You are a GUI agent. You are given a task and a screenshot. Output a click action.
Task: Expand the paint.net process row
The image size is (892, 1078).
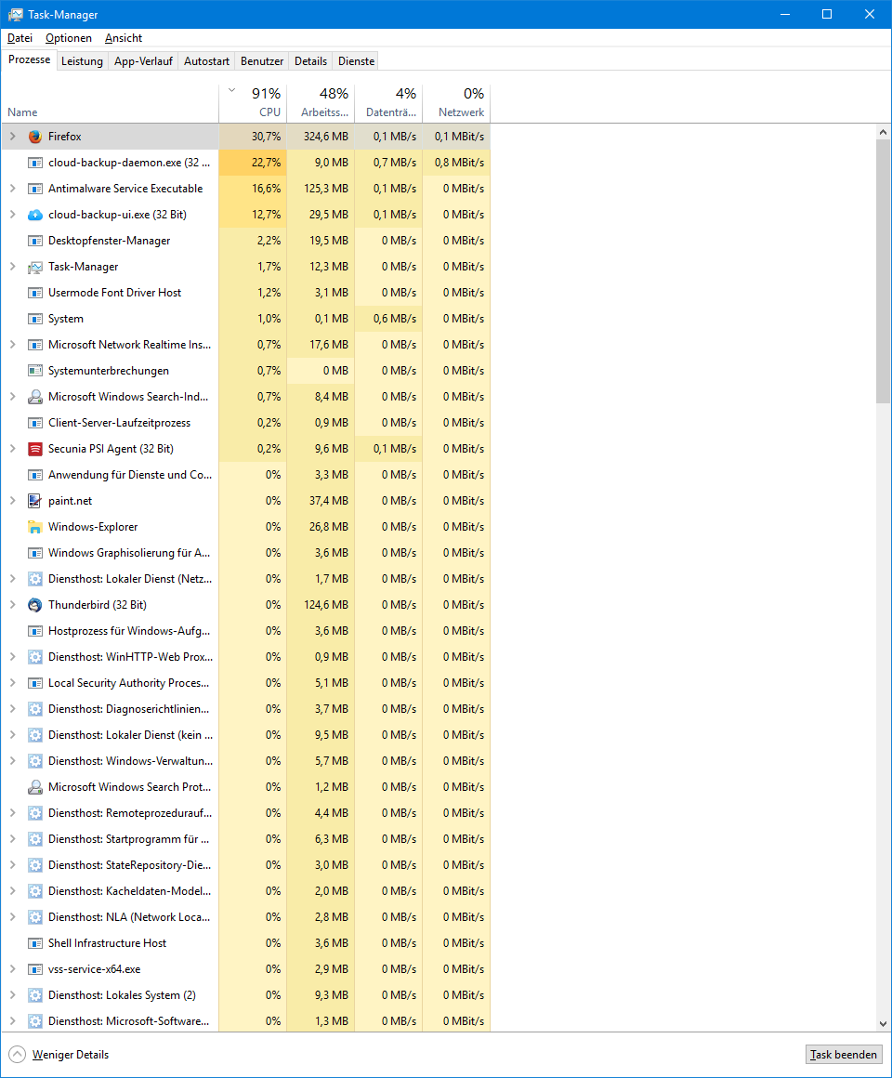(12, 501)
